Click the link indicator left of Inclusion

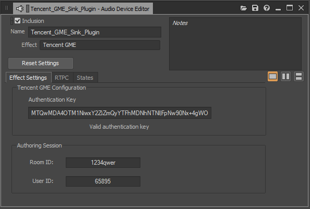tap(12, 21)
